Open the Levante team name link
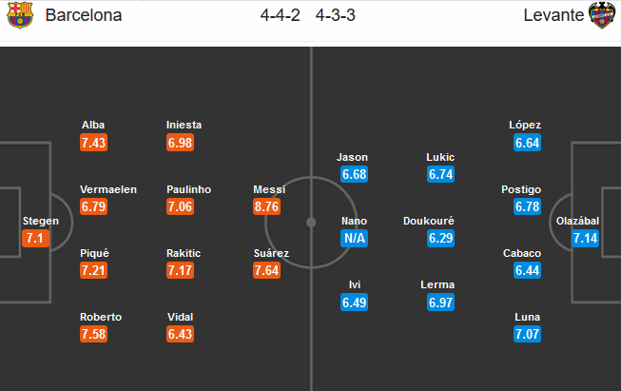Screen dimensions: 621x391 coord(552,16)
